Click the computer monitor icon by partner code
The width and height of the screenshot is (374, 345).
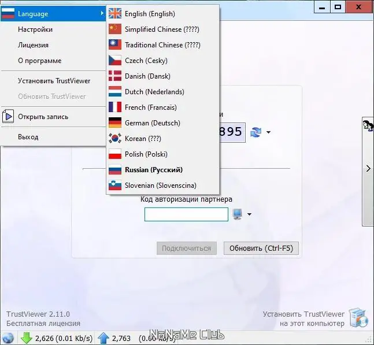pos(238,214)
